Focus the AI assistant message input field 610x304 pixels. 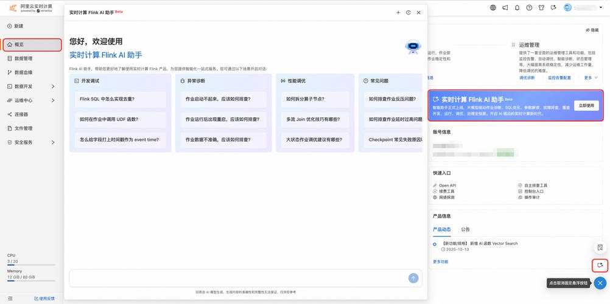tap(238, 278)
